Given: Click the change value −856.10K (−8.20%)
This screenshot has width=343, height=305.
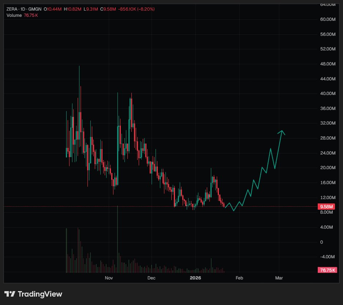Looking at the screenshot, I should (137, 9).
